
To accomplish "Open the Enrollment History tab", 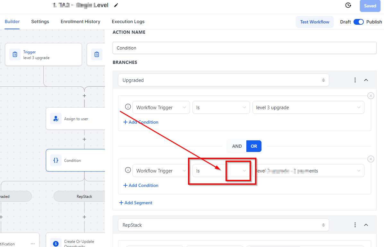I will pos(80,22).
